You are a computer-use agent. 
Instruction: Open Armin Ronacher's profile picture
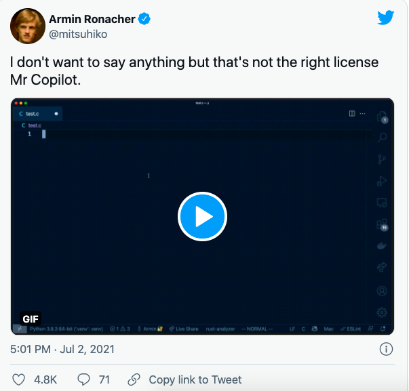click(26, 25)
